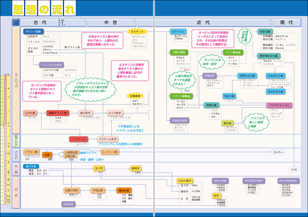The height and width of the screenshot is (217, 308).
Task: Click the yellow 国学 box
Action: 216,196
